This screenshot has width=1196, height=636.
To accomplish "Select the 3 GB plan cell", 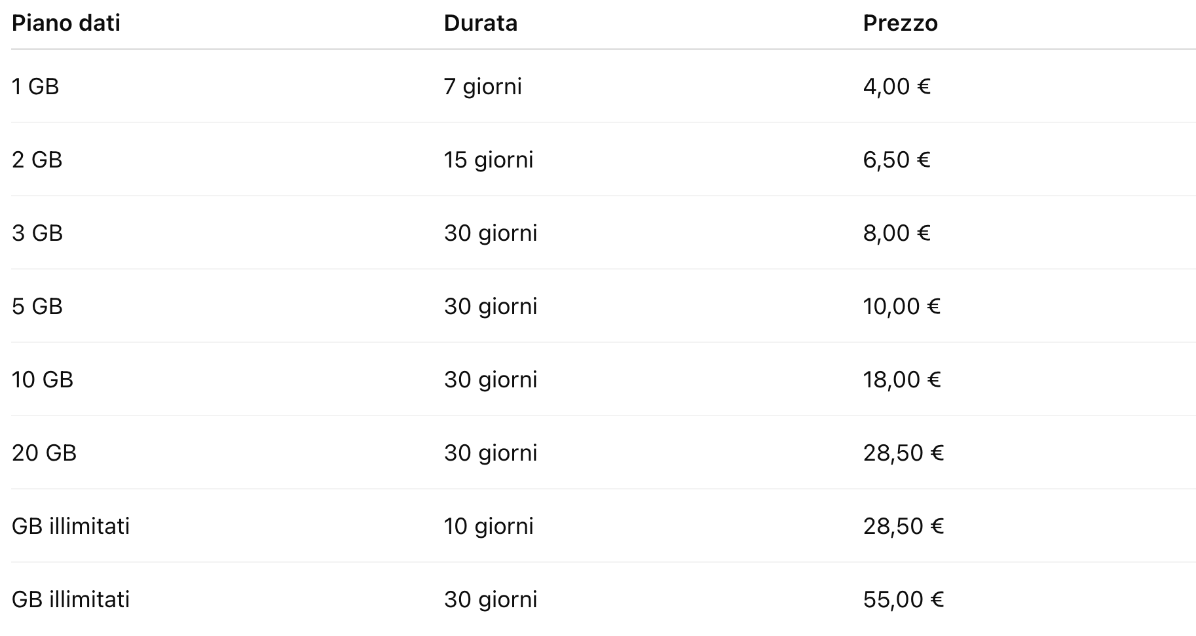I will pos(37,233).
